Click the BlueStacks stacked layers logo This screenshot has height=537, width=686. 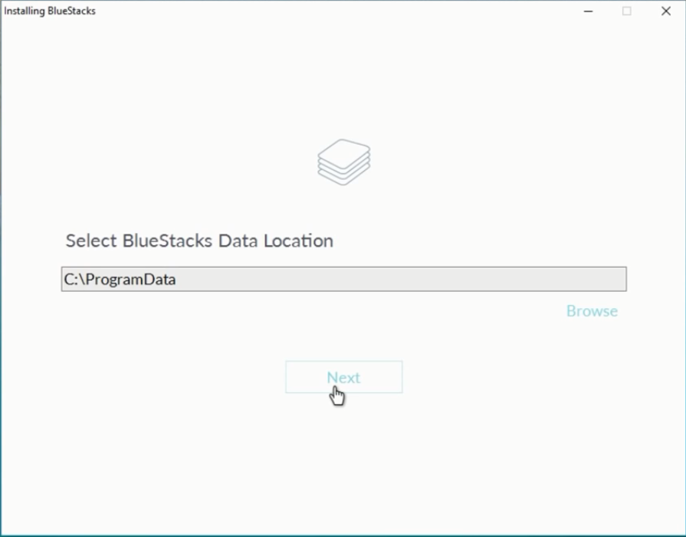[344, 162]
